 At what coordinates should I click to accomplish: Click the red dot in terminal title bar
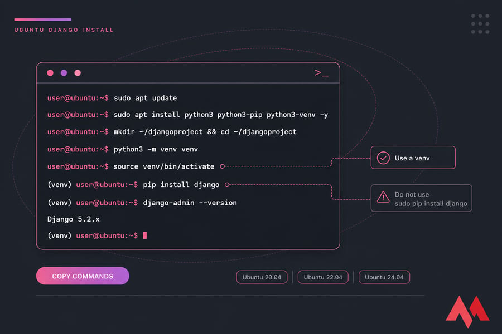click(x=50, y=73)
